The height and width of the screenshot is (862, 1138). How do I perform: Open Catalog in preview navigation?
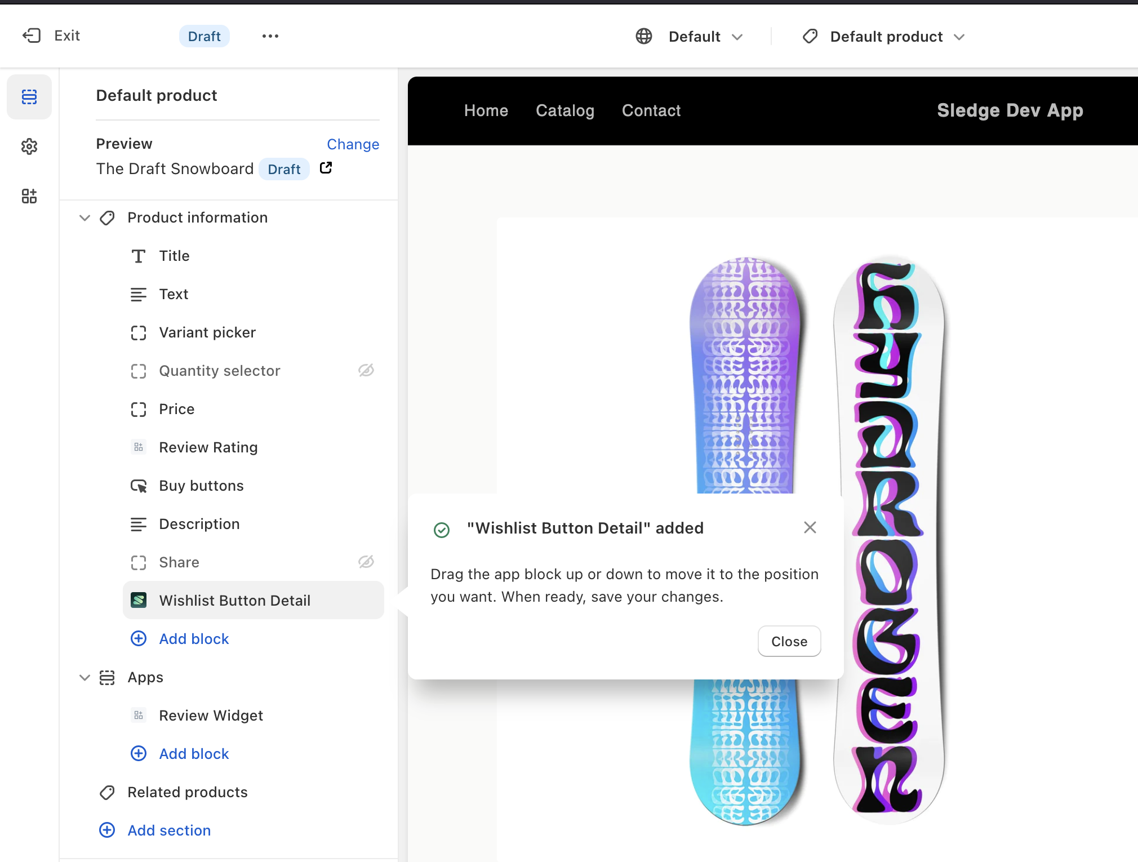(564, 110)
